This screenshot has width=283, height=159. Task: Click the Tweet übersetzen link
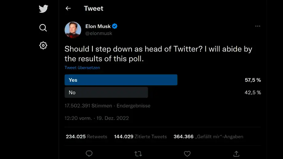(x=82, y=68)
